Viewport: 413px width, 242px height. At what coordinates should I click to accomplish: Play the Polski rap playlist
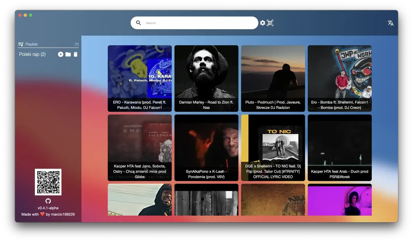pyautogui.click(x=60, y=54)
